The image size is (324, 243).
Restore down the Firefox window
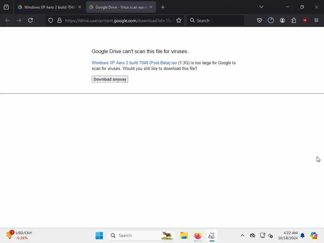[x=302, y=7]
